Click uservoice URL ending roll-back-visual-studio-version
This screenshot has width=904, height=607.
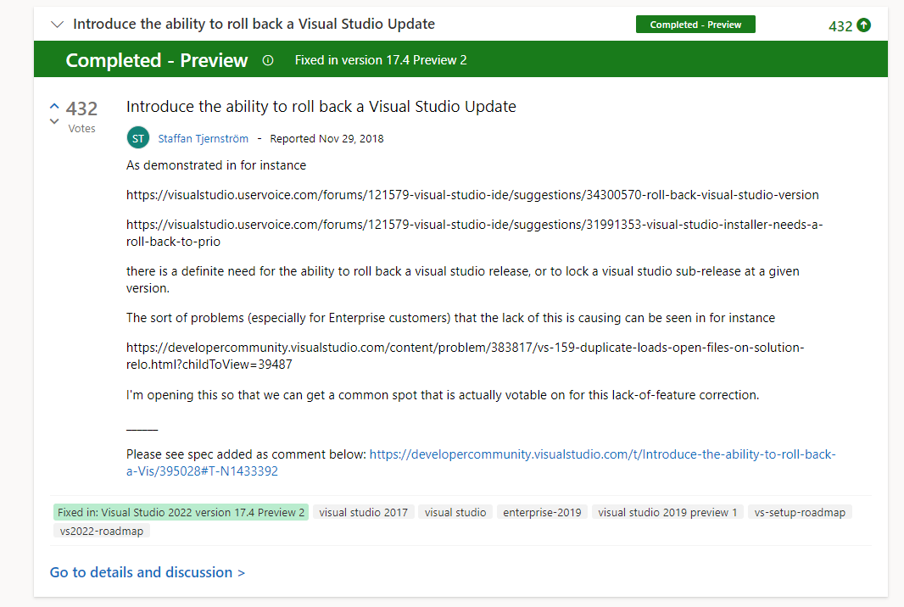click(472, 195)
